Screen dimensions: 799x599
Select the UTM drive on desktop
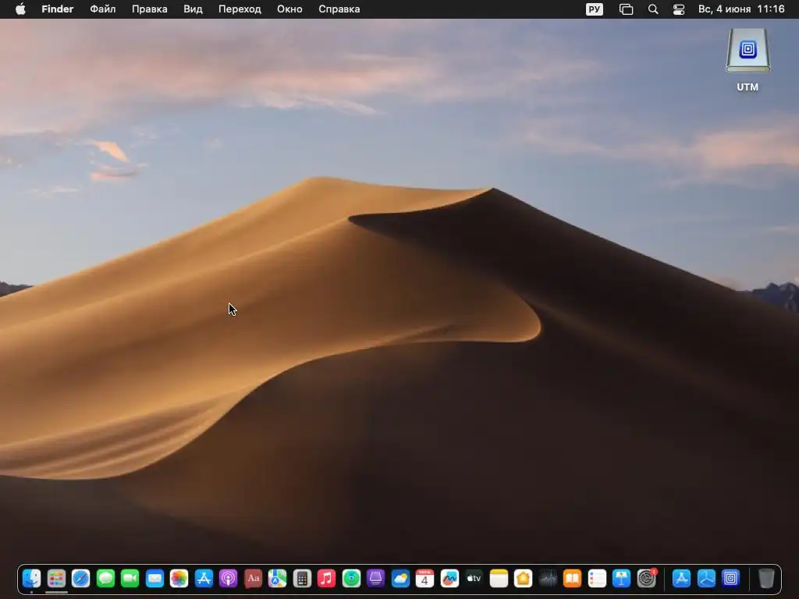coord(748,60)
